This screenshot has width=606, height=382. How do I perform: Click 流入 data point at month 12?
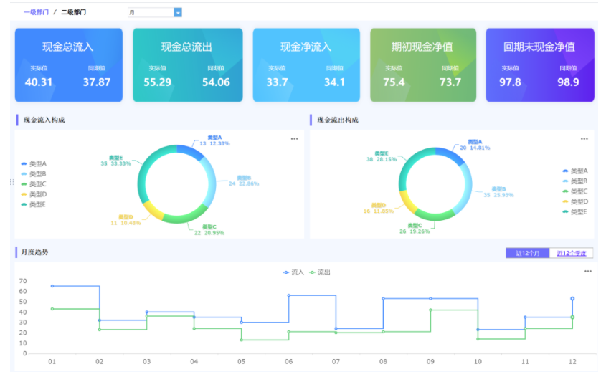(x=572, y=299)
